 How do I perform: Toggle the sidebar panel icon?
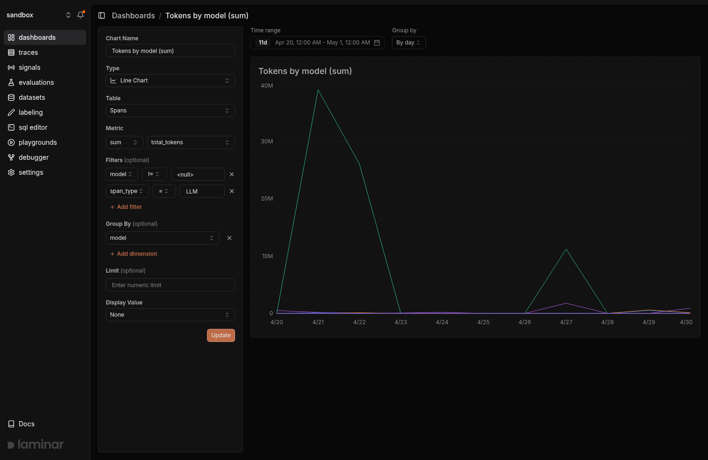pos(102,15)
